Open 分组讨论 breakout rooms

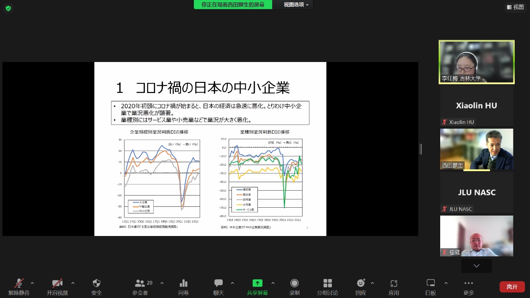click(x=327, y=286)
